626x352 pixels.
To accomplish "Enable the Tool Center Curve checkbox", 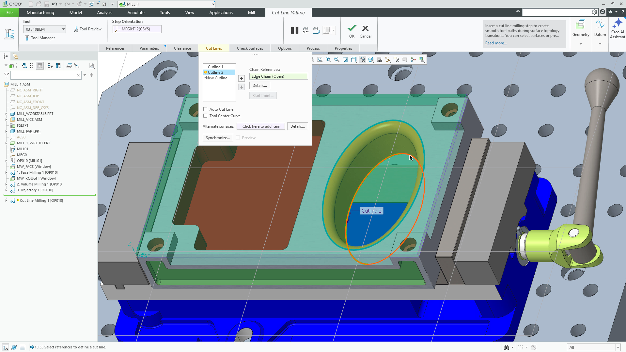I will (x=205, y=116).
